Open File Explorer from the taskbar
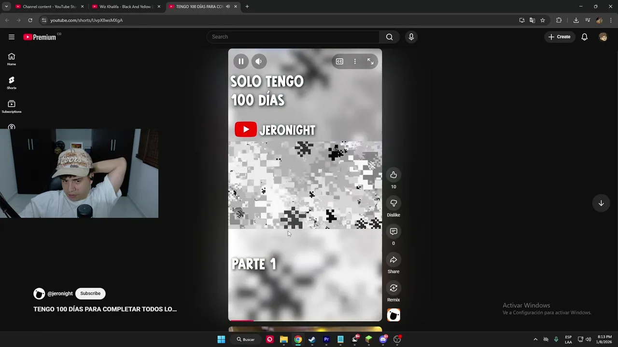Viewport: 618px width, 347px height. 284,339
